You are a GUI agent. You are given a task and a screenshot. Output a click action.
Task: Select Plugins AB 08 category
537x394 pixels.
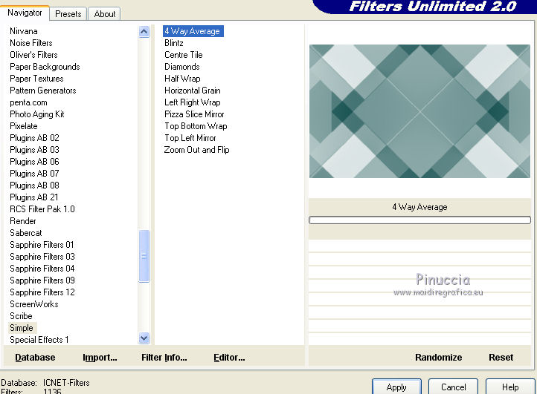(x=34, y=185)
